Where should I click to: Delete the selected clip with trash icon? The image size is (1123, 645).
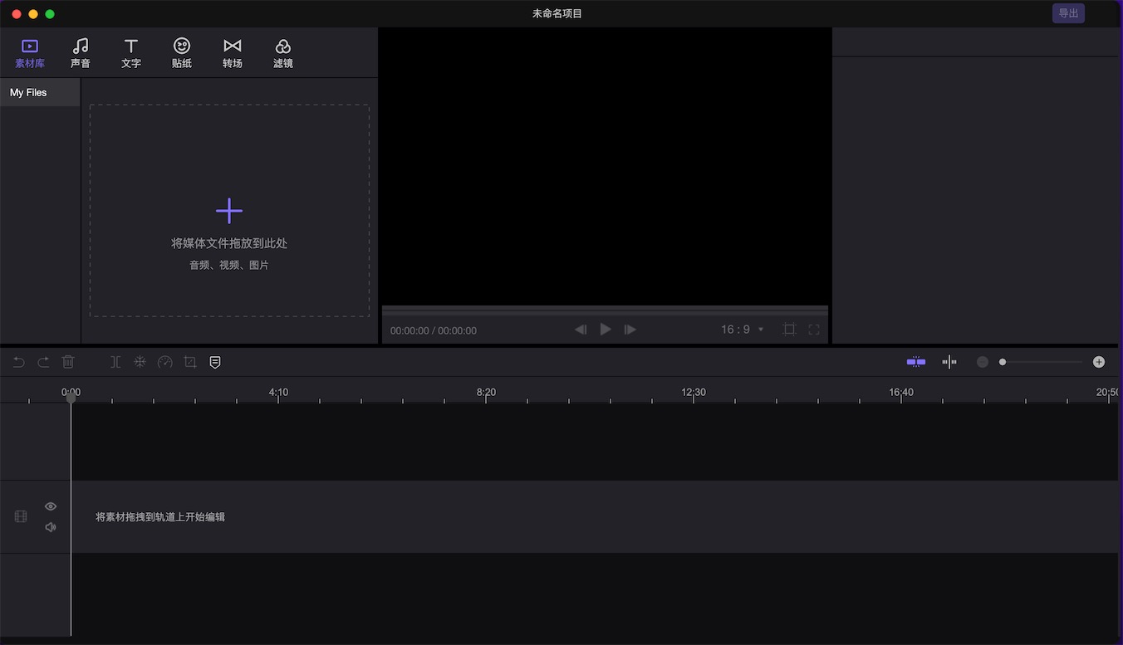[68, 362]
